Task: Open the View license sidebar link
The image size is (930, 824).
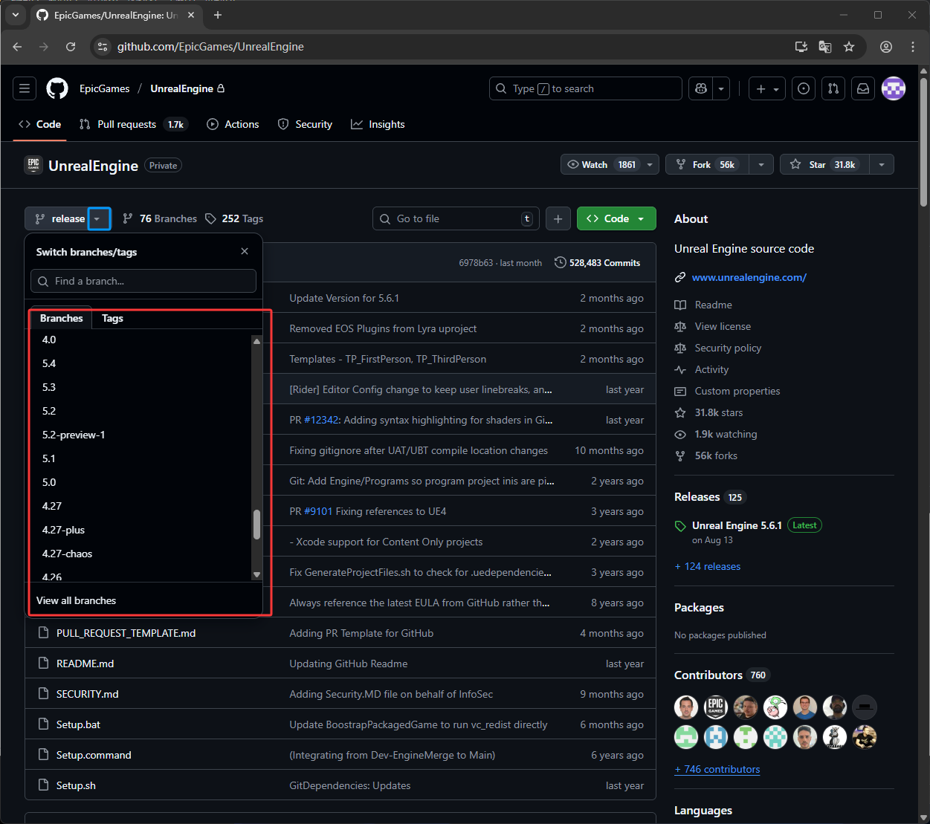Action: (723, 326)
